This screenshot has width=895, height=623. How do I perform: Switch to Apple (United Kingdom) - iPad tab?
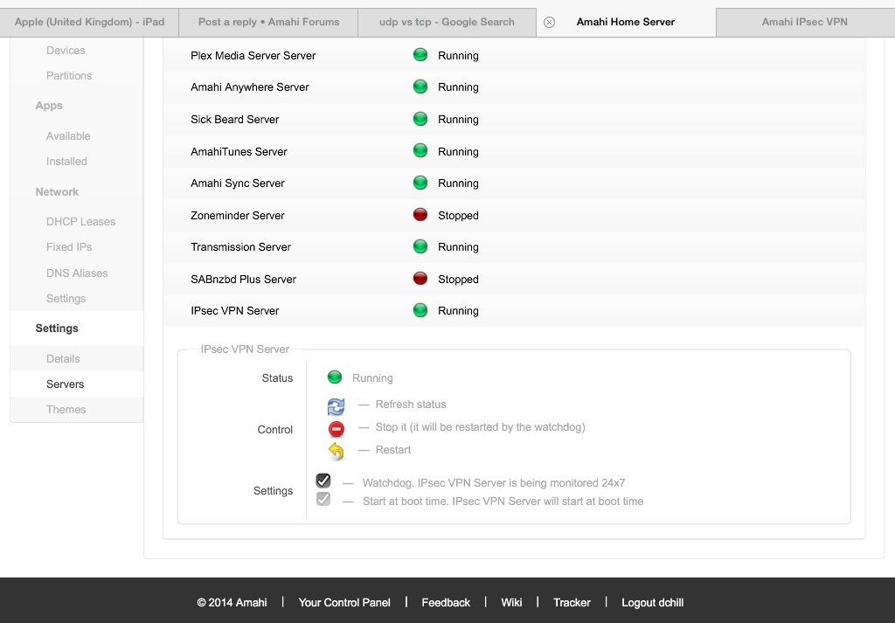pyautogui.click(x=90, y=22)
